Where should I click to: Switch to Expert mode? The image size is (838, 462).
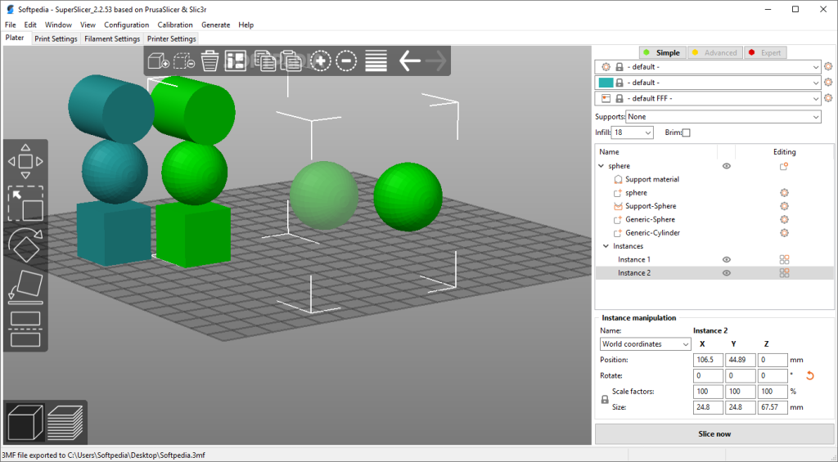(x=764, y=52)
